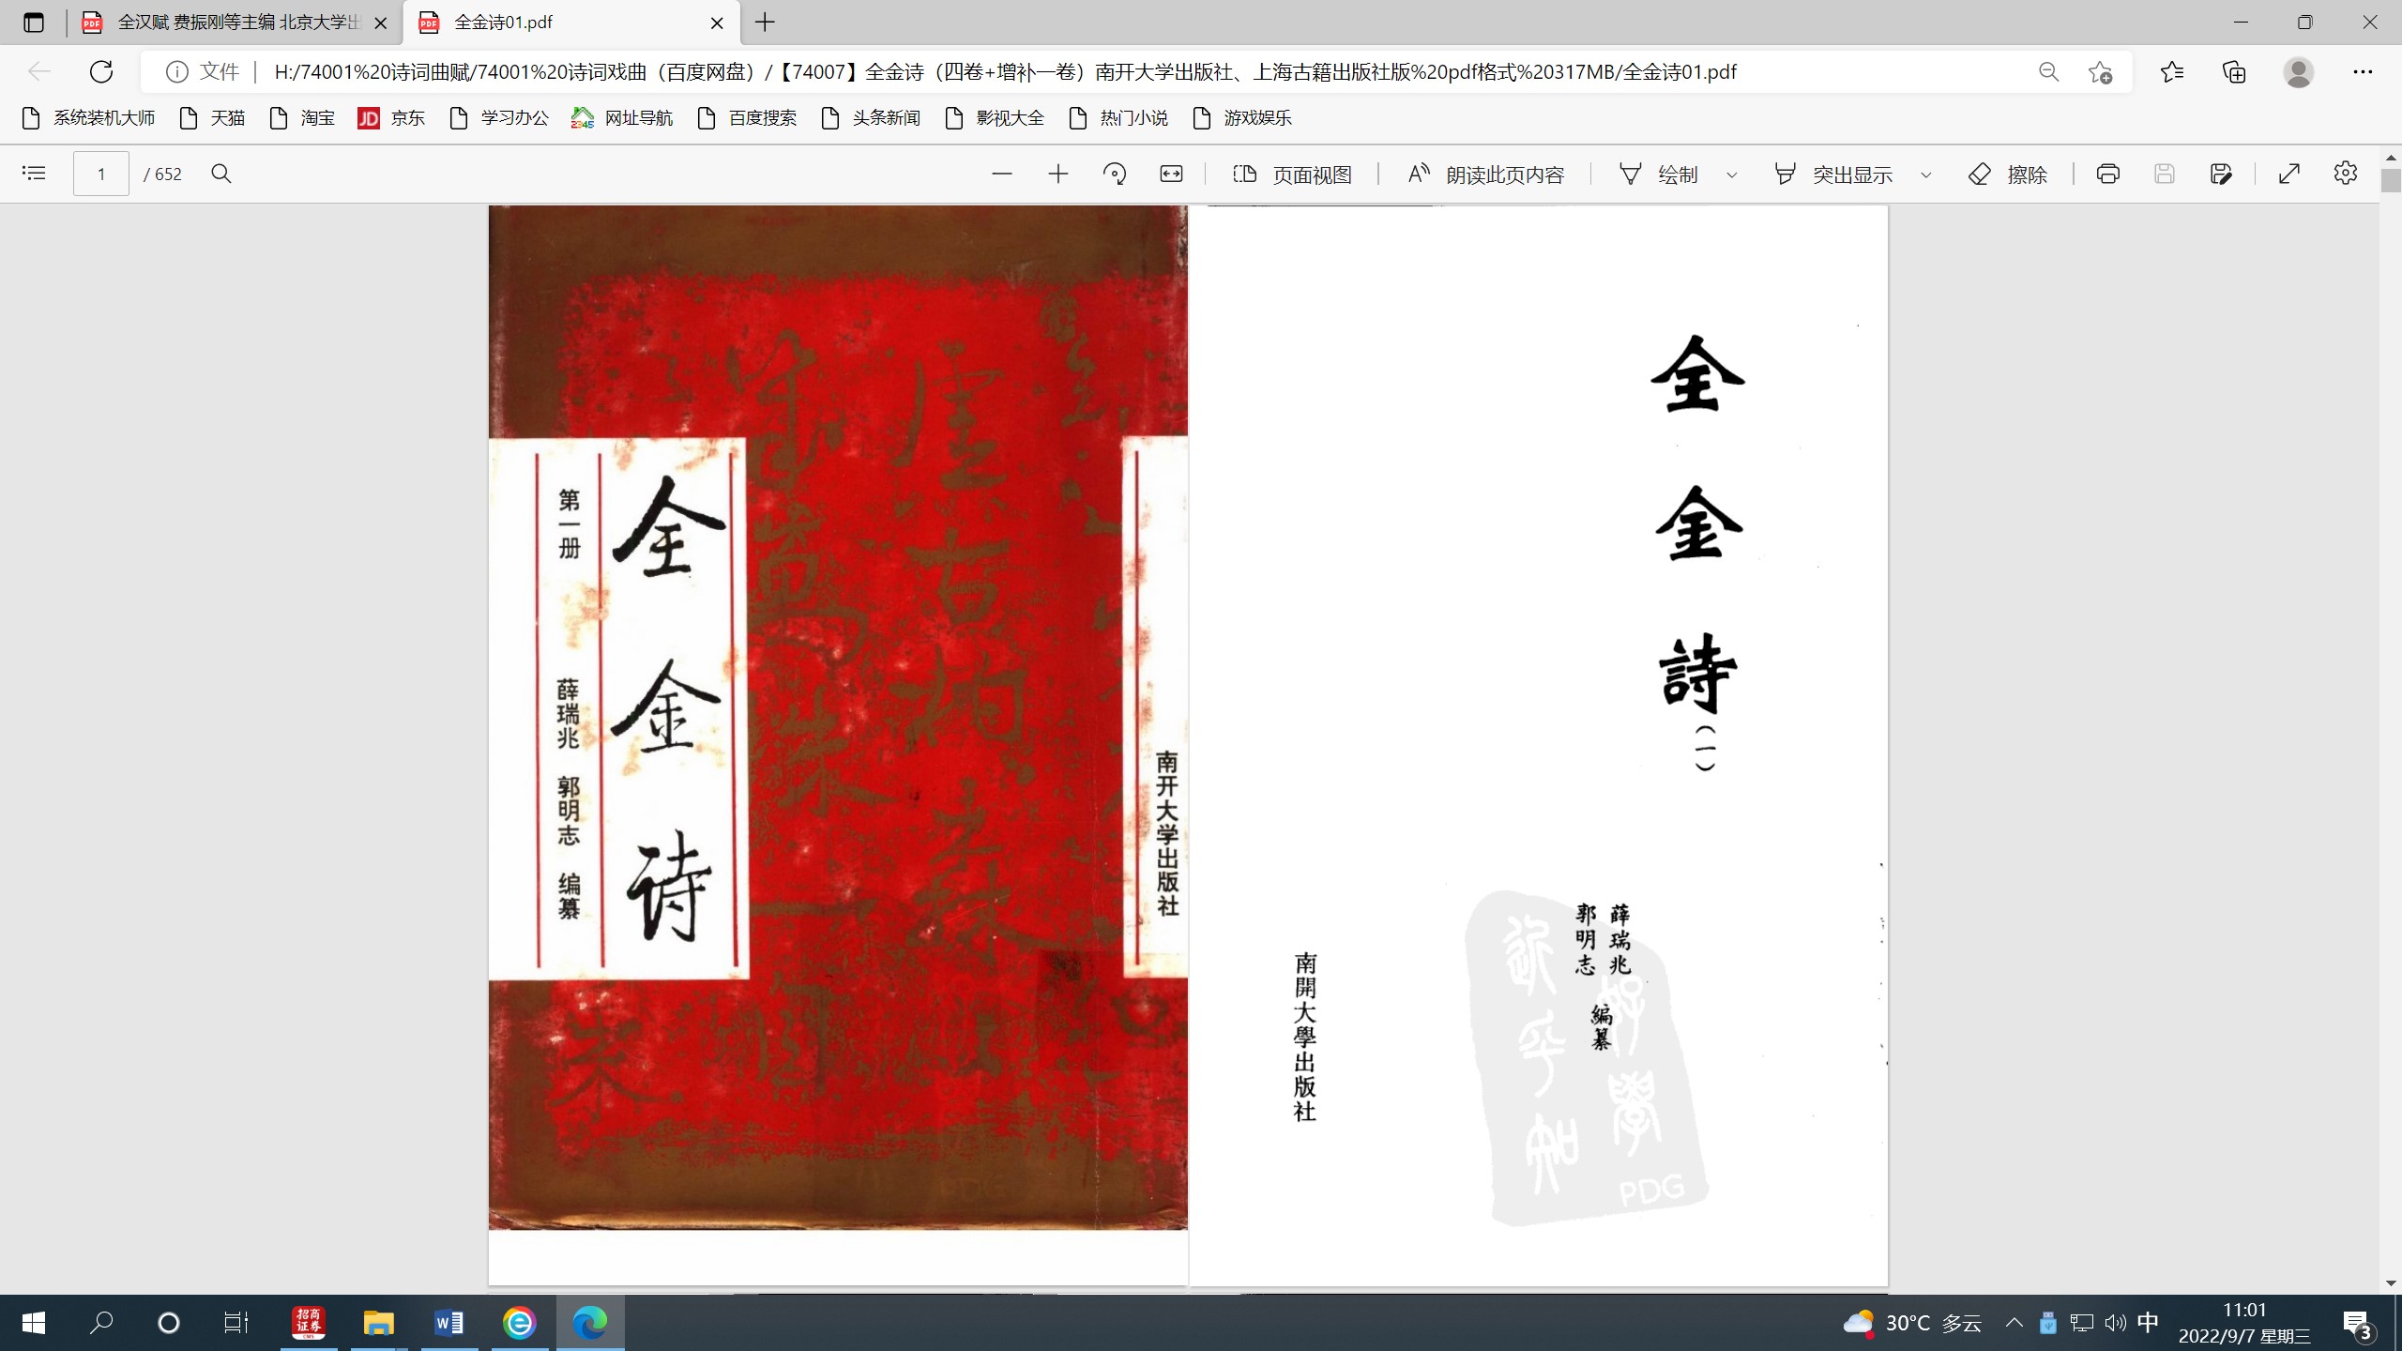Open the 游戏娱乐 bookmark
This screenshot has height=1351, width=2402.
coord(1242,118)
